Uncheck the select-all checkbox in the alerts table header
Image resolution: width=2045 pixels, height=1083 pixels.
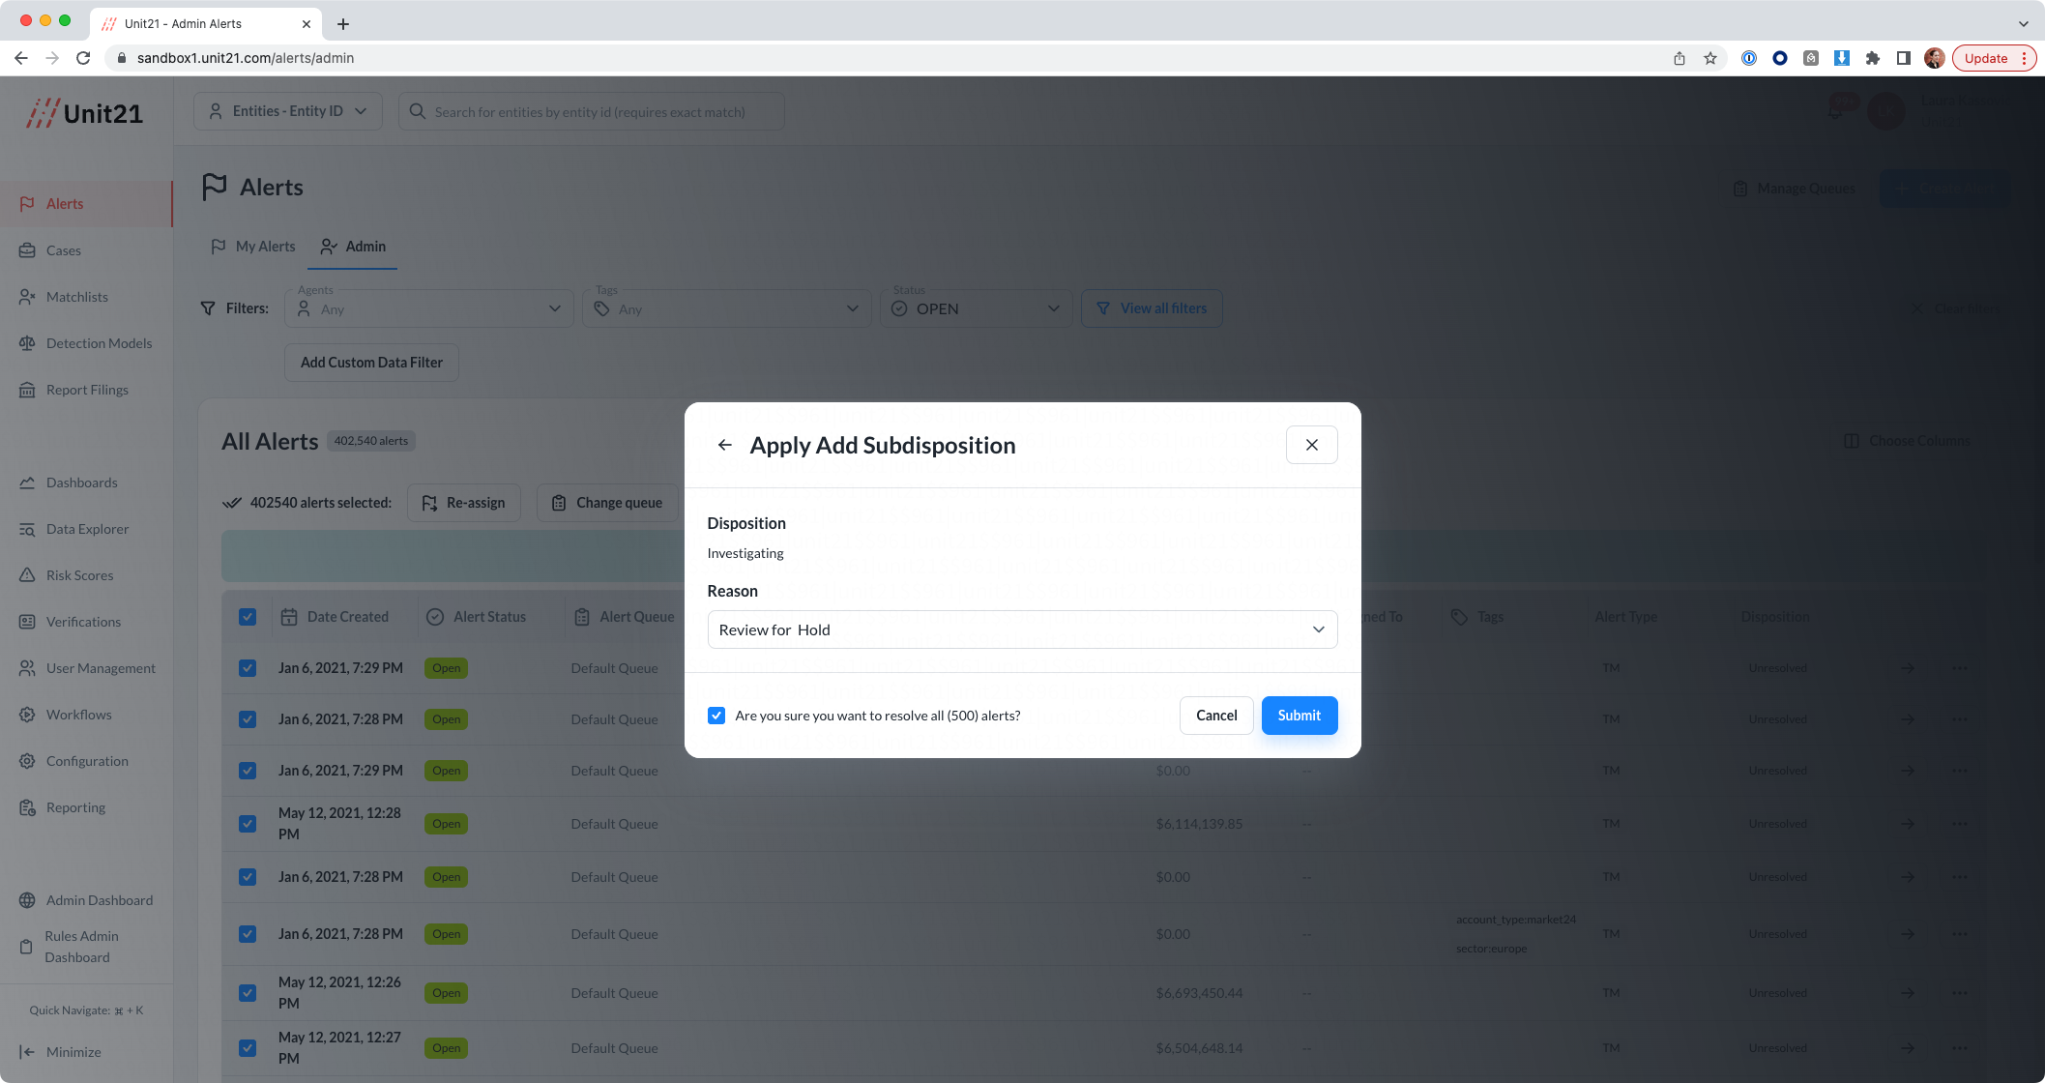(248, 616)
